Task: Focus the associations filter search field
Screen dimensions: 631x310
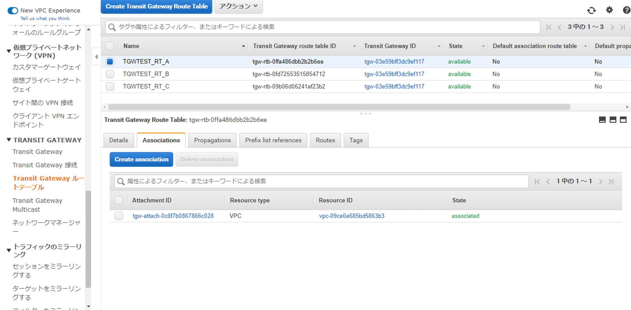Action: [321, 181]
